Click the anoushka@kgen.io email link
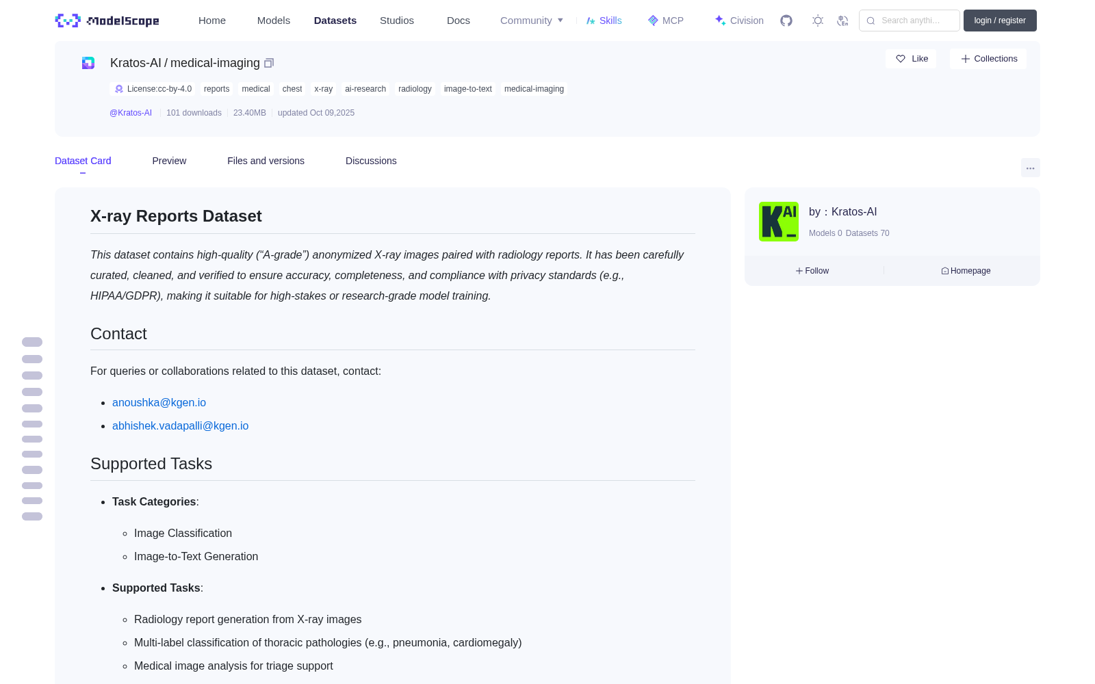The width and height of the screenshot is (1095, 684). pyautogui.click(x=159, y=403)
